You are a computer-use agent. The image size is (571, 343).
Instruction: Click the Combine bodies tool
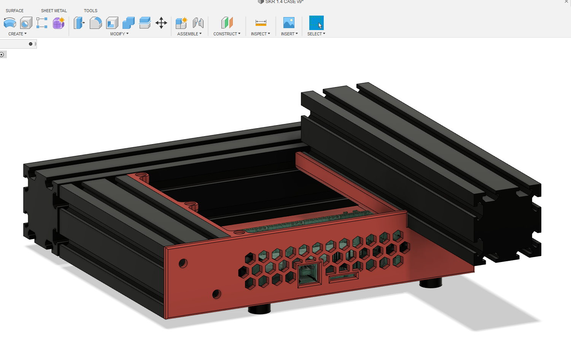pos(129,23)
